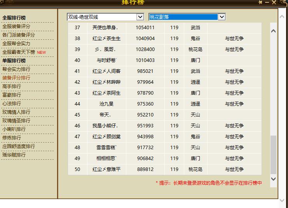Open 全服装备评分 ranking
Viewport: 288px width, 208px height.
point(16,26)
